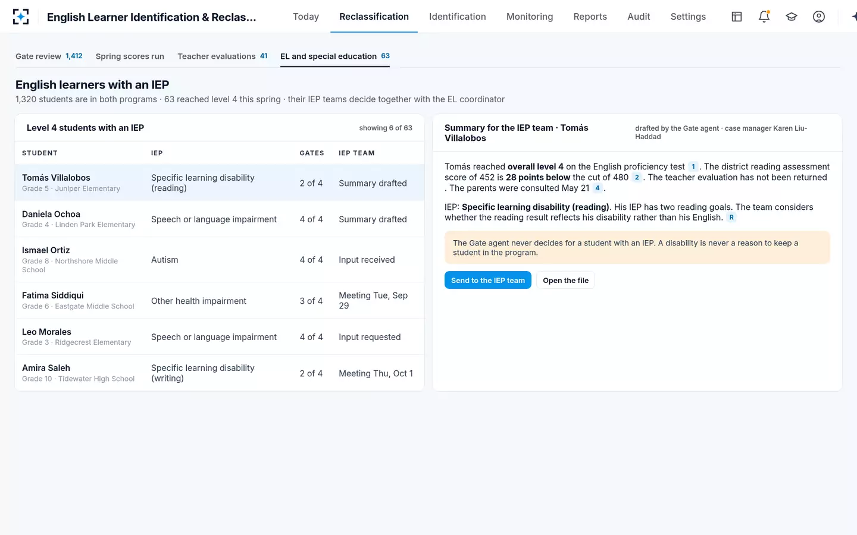857x535 pixels.
Task: Click the IEP TEAM column header
Action: coord(356,153)
